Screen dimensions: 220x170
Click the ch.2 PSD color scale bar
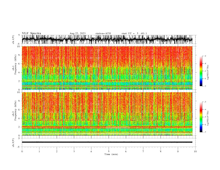[201, 117]
